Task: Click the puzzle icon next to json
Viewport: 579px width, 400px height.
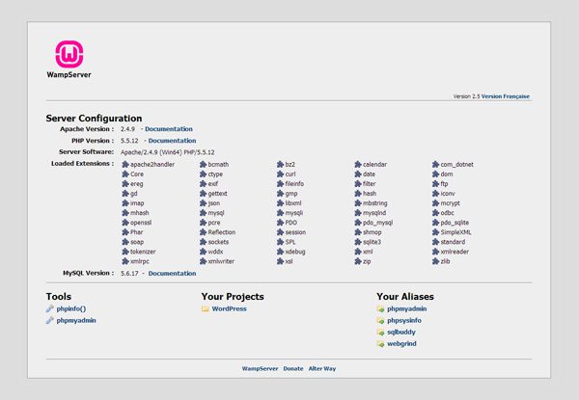Action: click(x=203, y=203)
